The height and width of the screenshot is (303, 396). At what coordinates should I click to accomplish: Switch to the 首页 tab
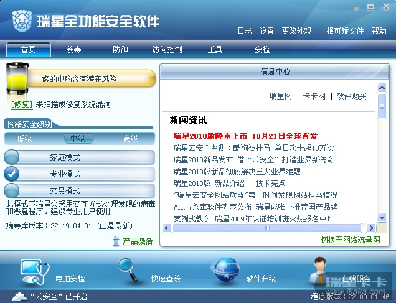(x=29, y=49)
